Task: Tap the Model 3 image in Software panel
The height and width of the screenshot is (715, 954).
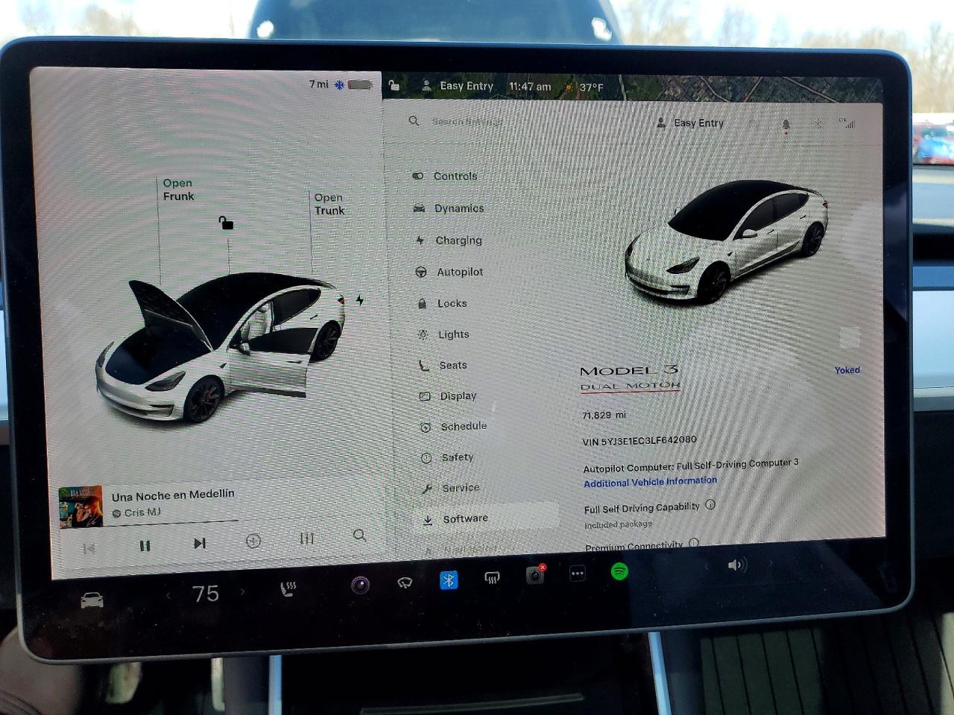Action: pos(727,242)
